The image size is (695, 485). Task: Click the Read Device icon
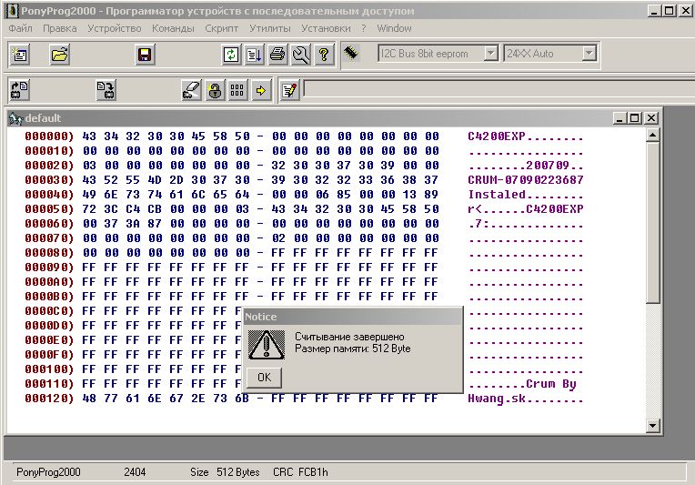19,90
